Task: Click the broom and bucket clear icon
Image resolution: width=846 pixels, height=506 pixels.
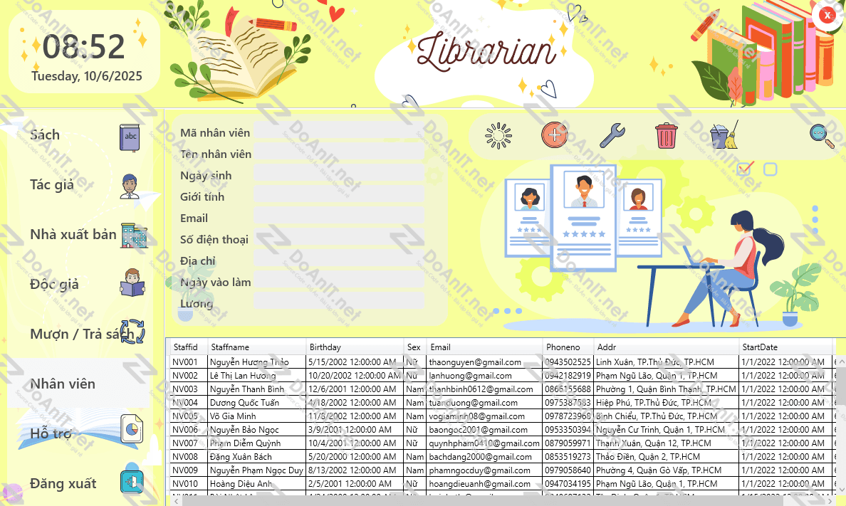Action: [724, 135]
